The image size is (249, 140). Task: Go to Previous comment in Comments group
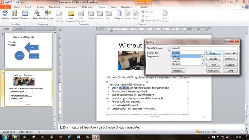pyautogui.click(x=100, y=16)
